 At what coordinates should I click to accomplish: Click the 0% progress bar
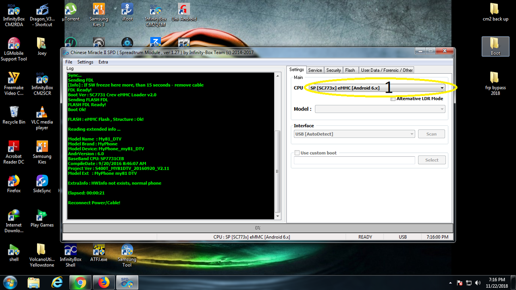point(258,228)
